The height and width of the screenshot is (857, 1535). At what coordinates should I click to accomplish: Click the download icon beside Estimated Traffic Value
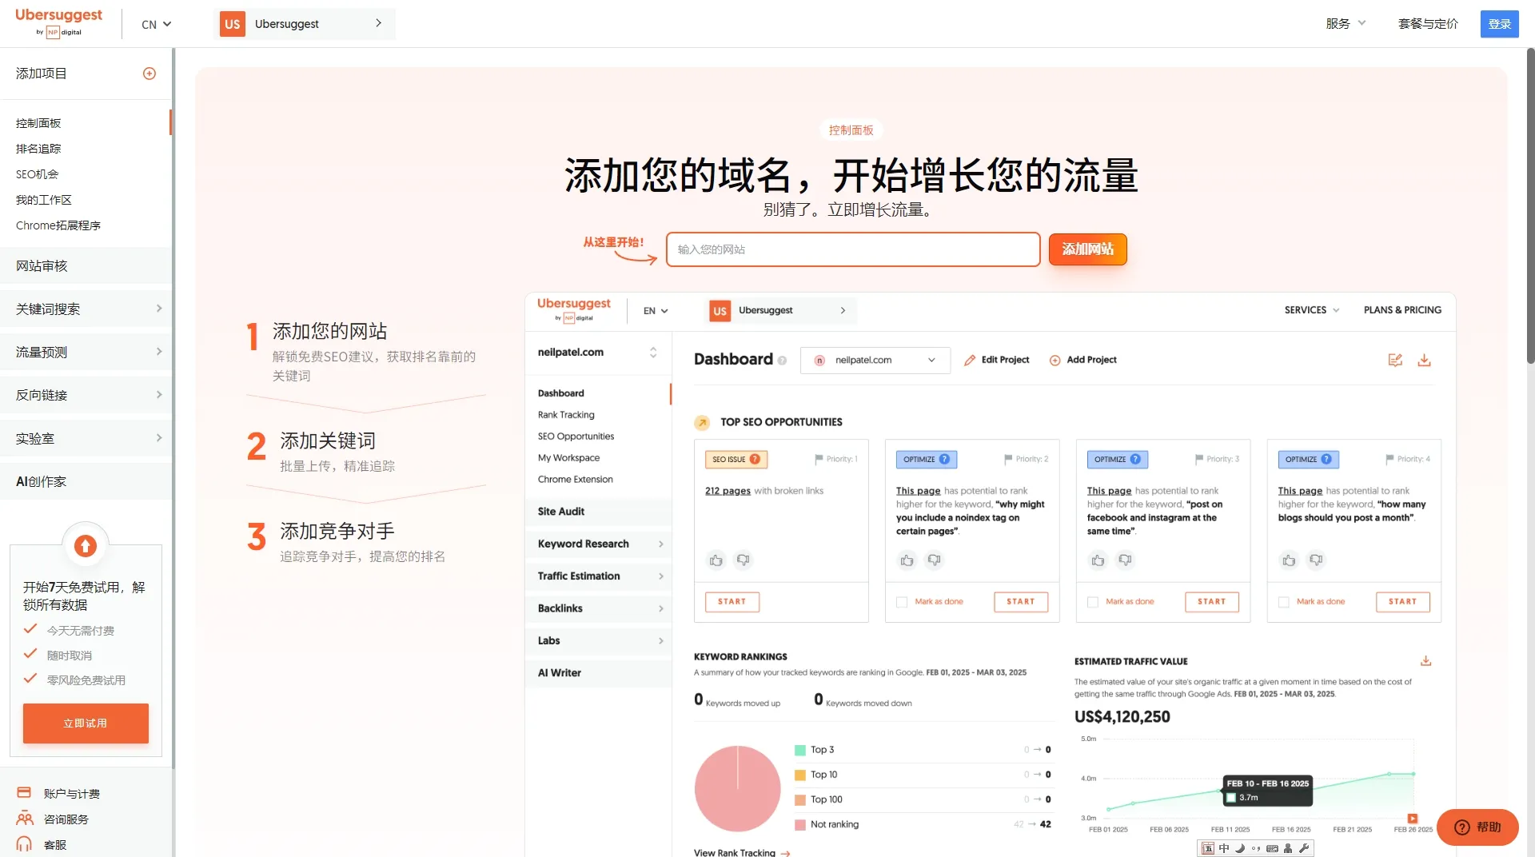[x=1425, y=661]
